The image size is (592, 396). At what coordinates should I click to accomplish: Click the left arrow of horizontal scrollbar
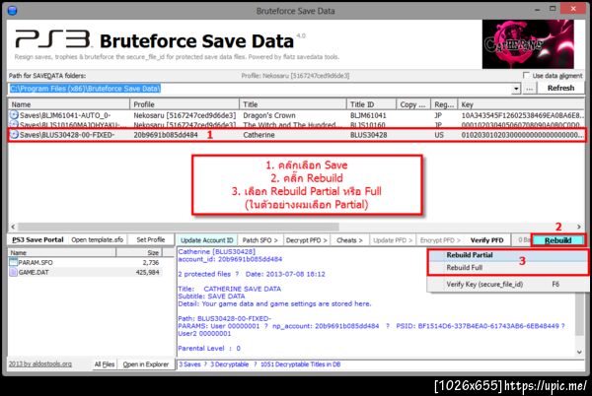tap(13, 227)
